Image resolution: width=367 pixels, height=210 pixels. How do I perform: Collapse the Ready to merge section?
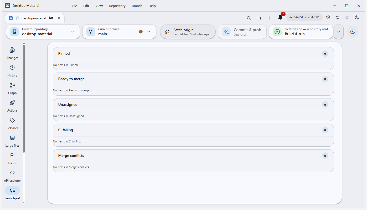[193, 79]
